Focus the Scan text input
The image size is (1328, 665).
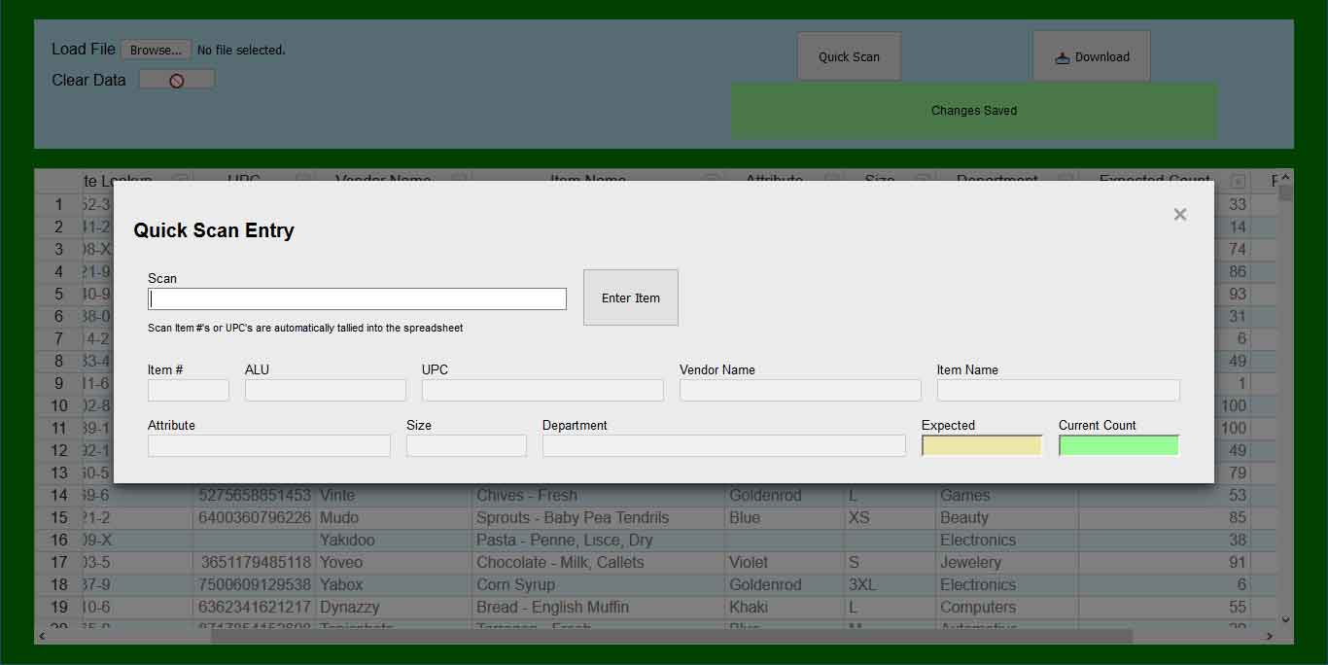click(x=357, y=299)
